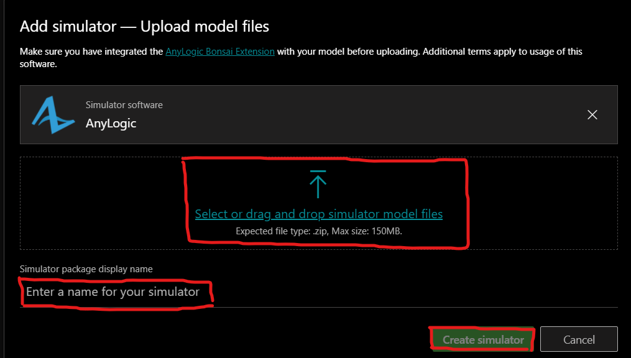Click the Create simulator button
This screenshot has height=358, width=631.
click(483, 340)
